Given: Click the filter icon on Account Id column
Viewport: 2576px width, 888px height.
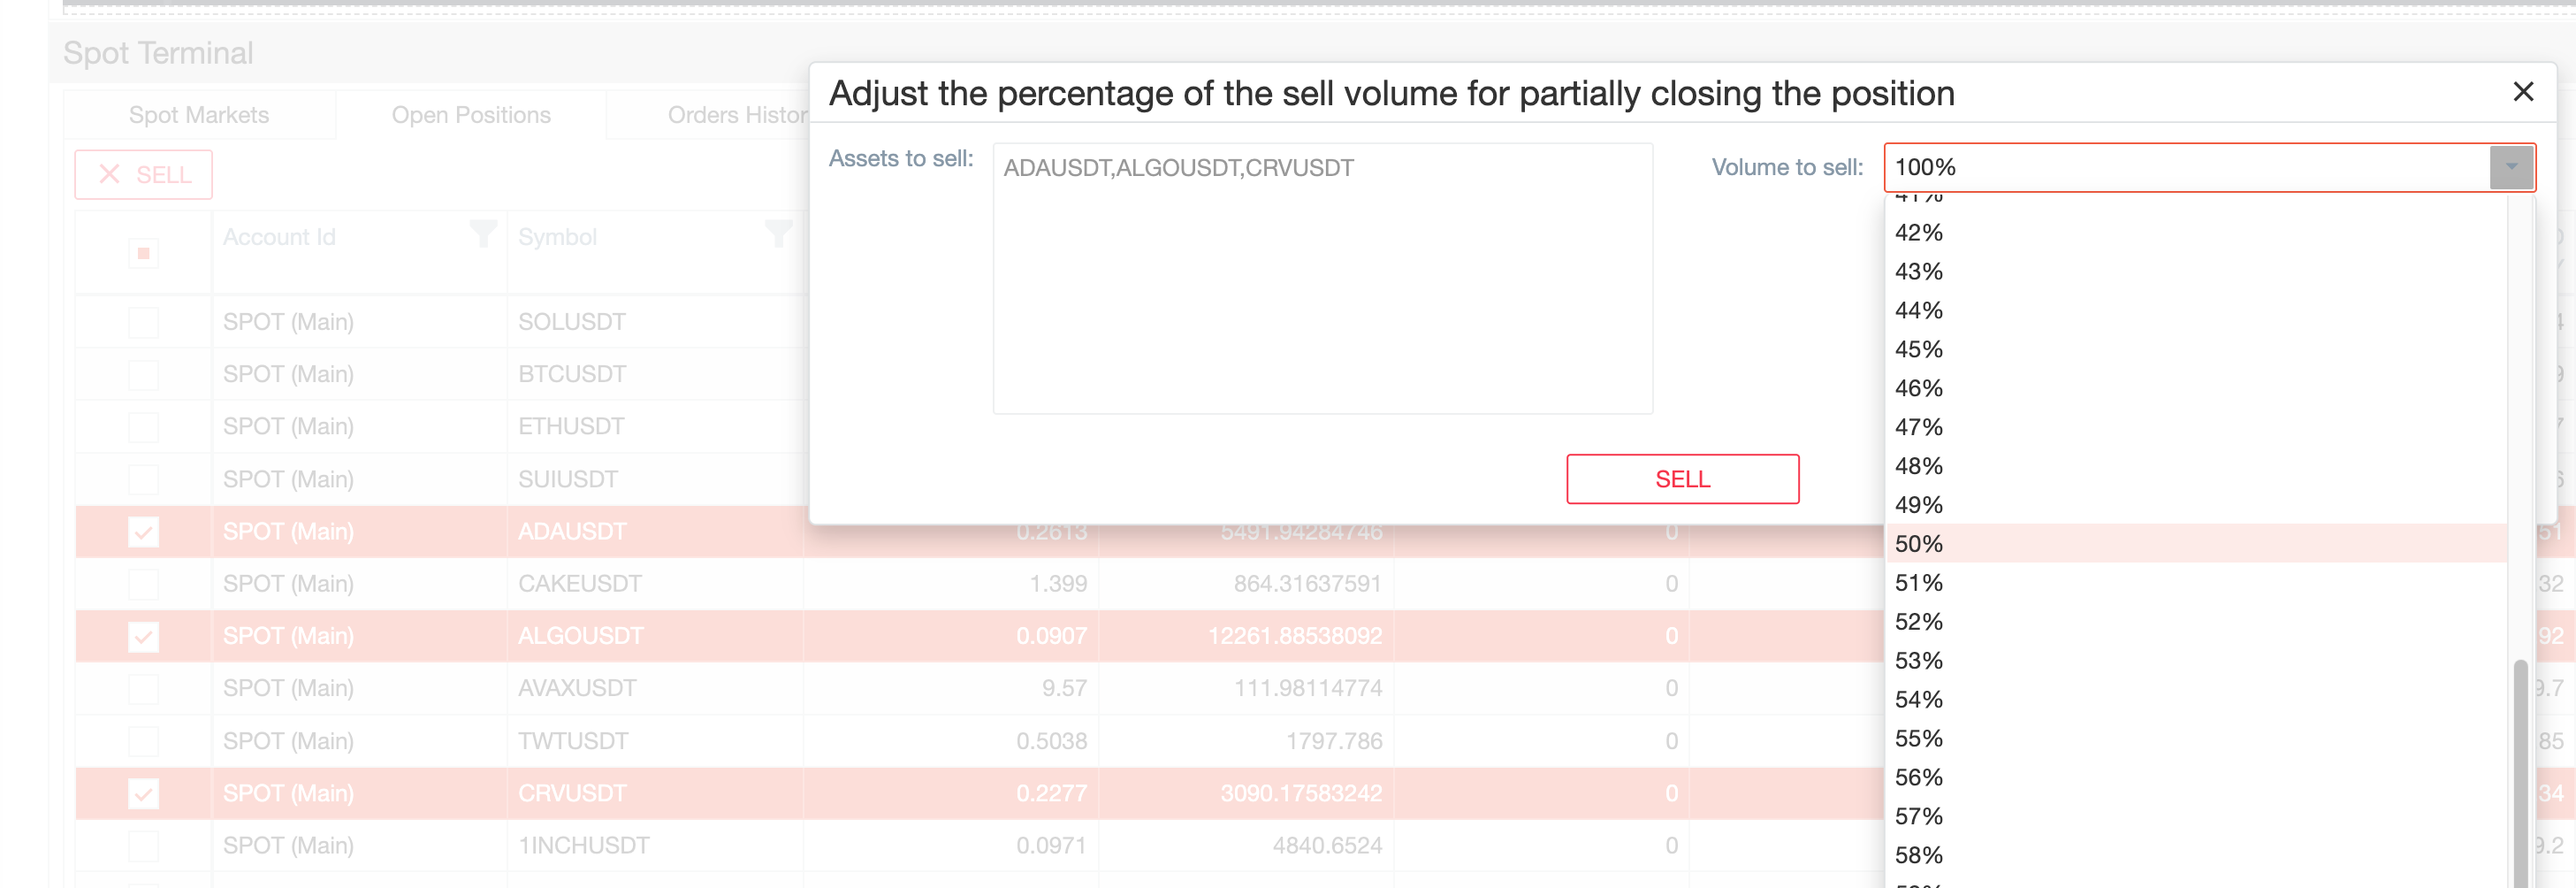Looking at the screenshot, I should pyautogui.click(x=484, y=235).
